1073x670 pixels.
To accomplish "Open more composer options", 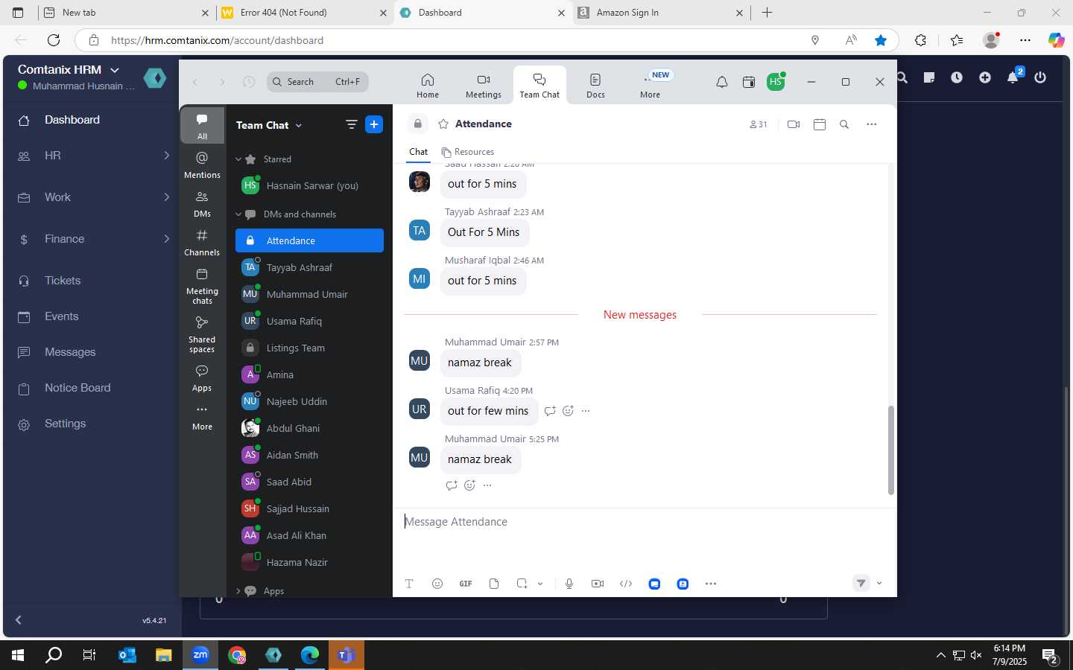I will click(x=711, y=584).
